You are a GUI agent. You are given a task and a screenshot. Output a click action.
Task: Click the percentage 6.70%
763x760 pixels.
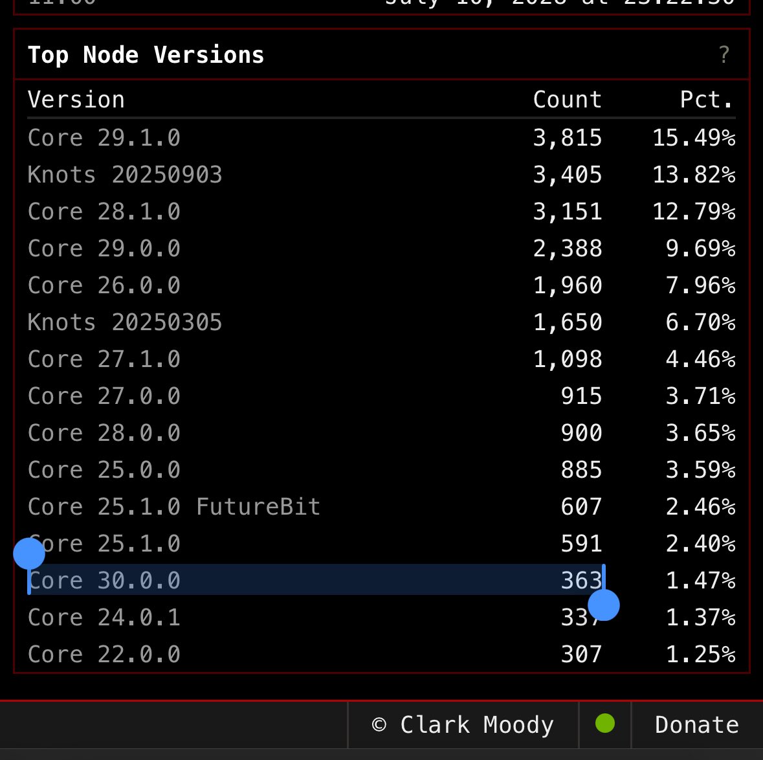coord(701,322)
